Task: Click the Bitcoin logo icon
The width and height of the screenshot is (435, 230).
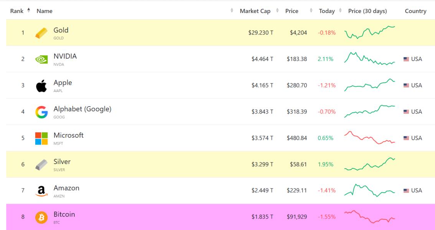Action: pyautogui.click(x=41, y=217)
